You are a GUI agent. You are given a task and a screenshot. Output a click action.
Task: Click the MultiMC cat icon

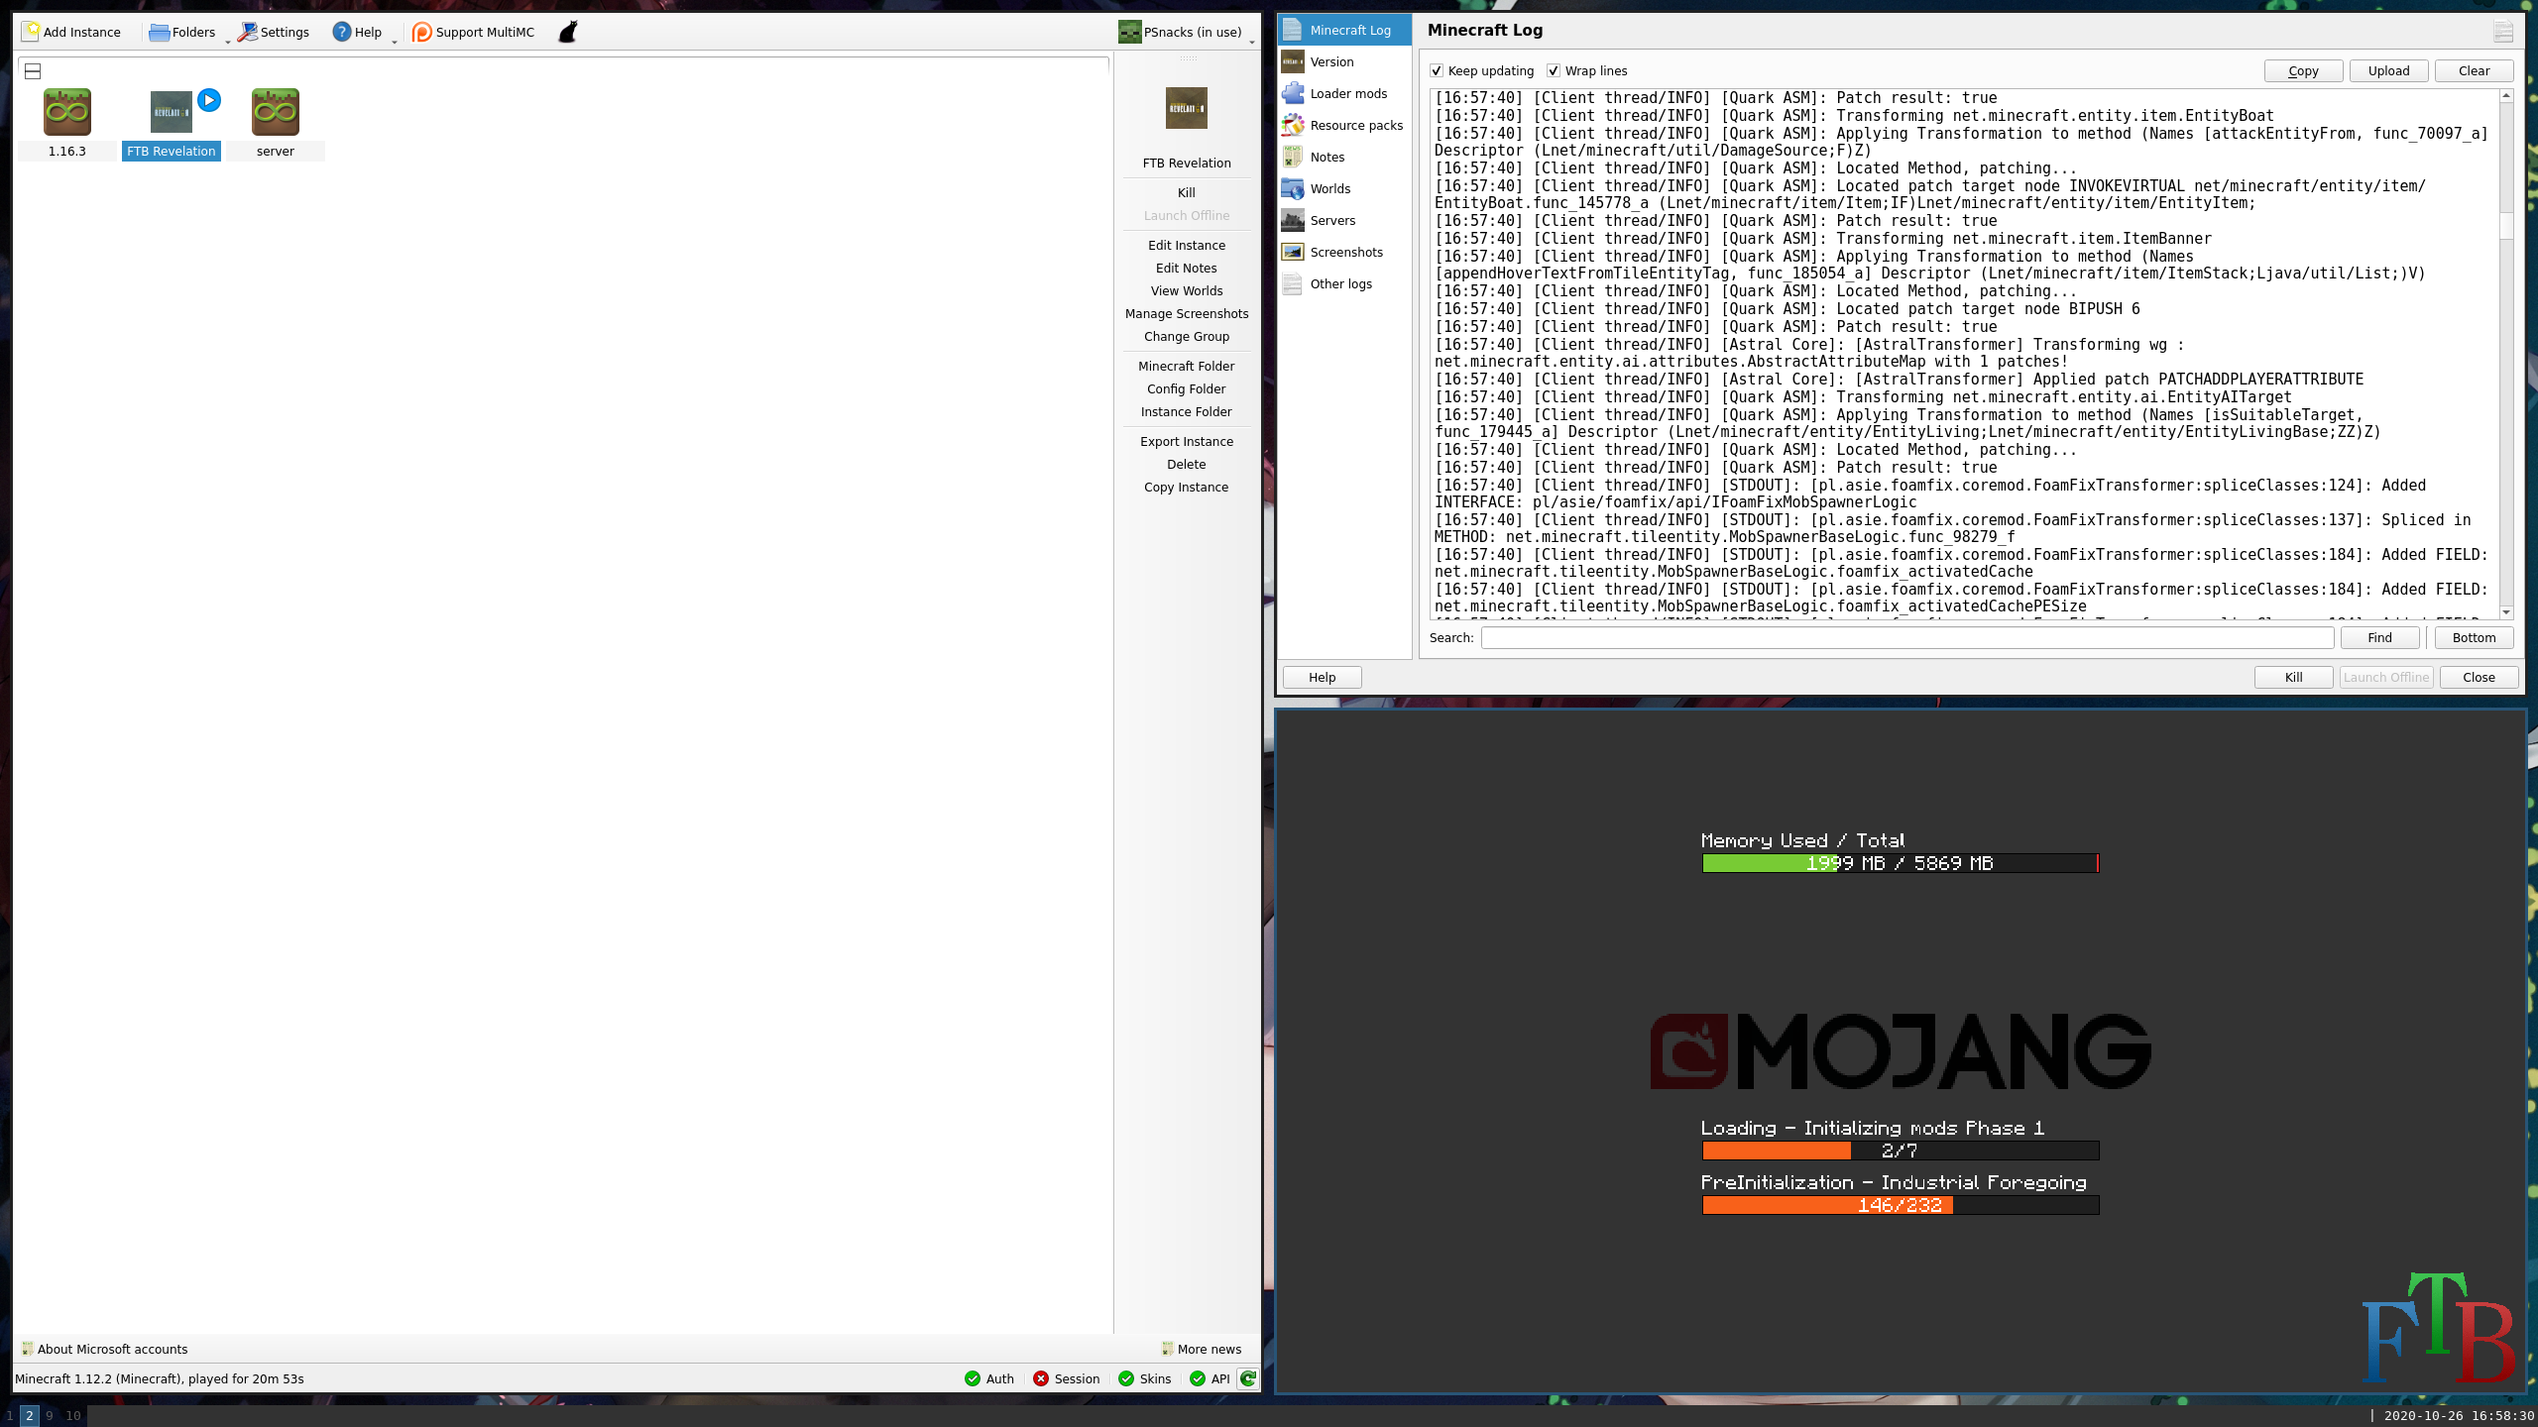(x=568, y=32)
